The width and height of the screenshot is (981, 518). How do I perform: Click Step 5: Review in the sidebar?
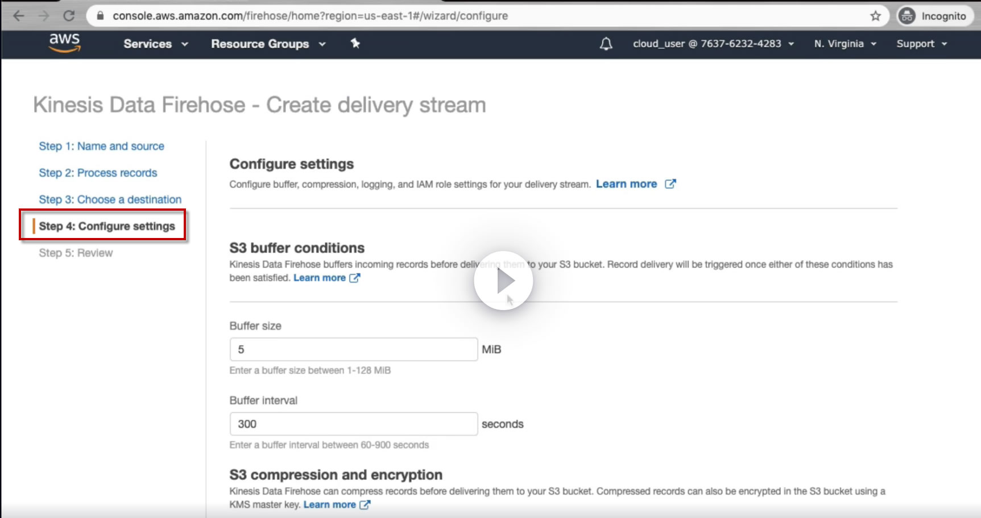tap(76, 253)
